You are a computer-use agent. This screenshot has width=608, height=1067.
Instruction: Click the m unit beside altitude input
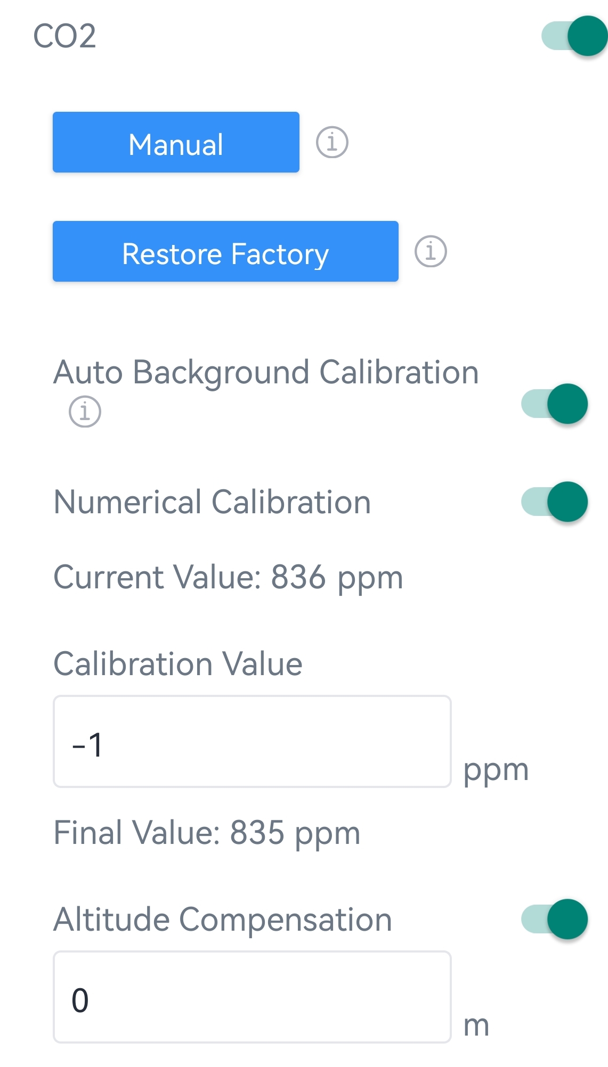pos(476,1025)
